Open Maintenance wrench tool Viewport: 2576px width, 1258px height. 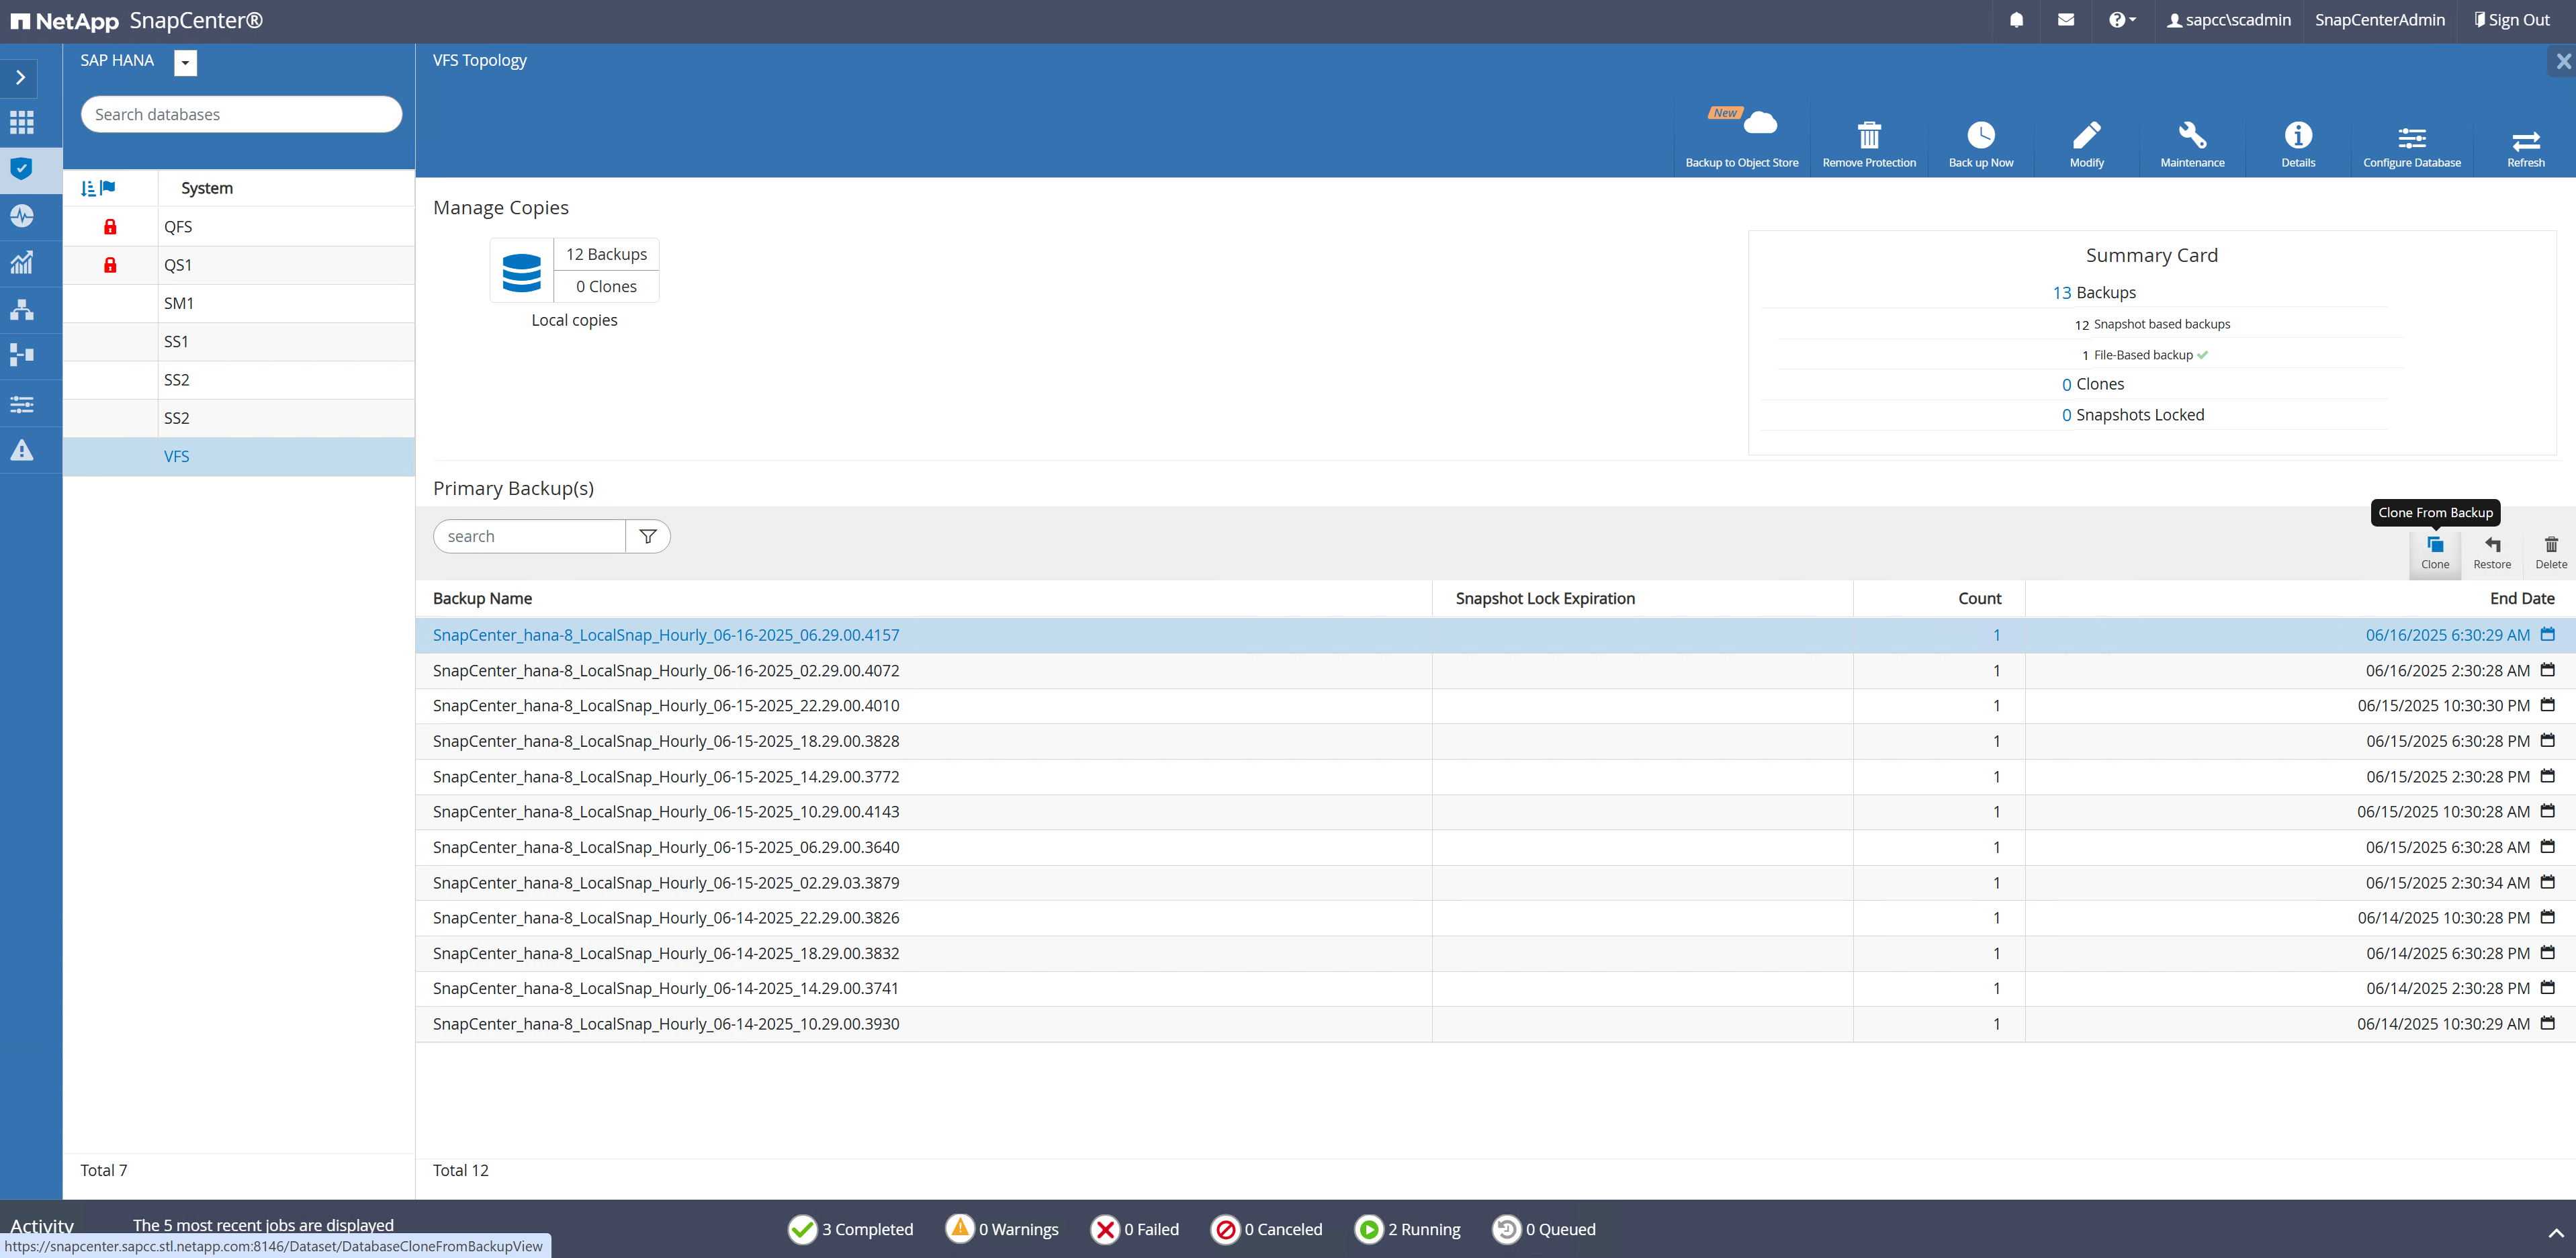2191,136
